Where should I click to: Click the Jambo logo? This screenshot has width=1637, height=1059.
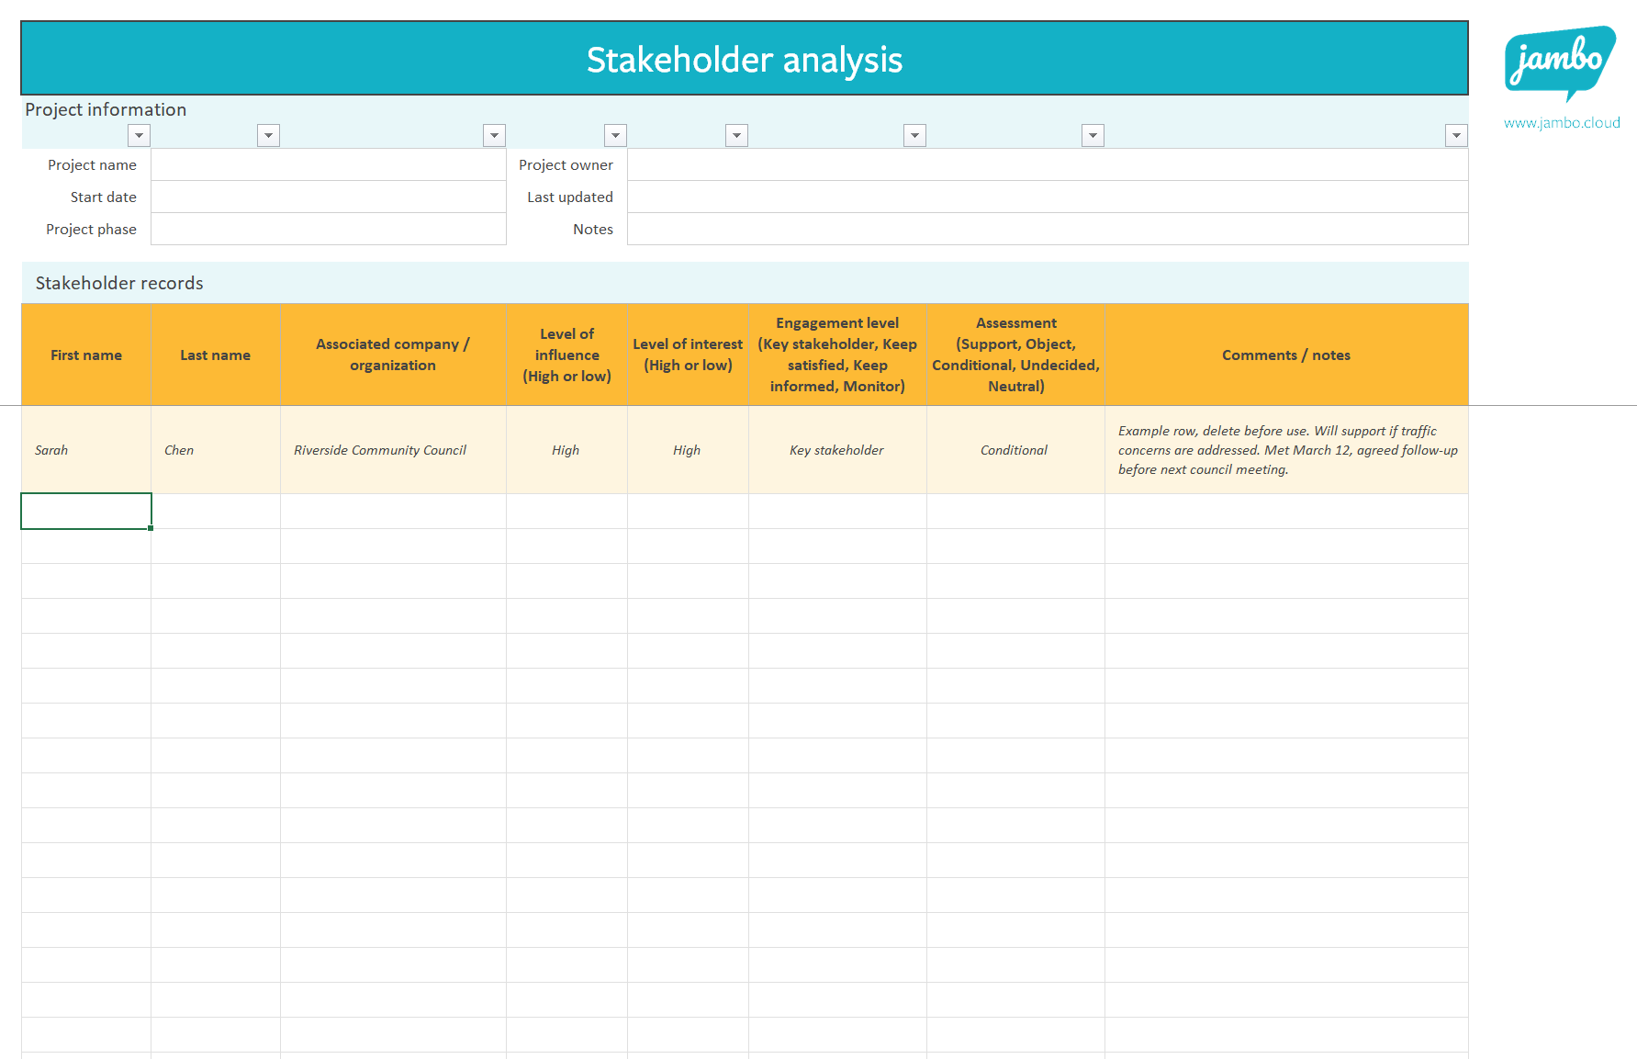point(1560,62)
